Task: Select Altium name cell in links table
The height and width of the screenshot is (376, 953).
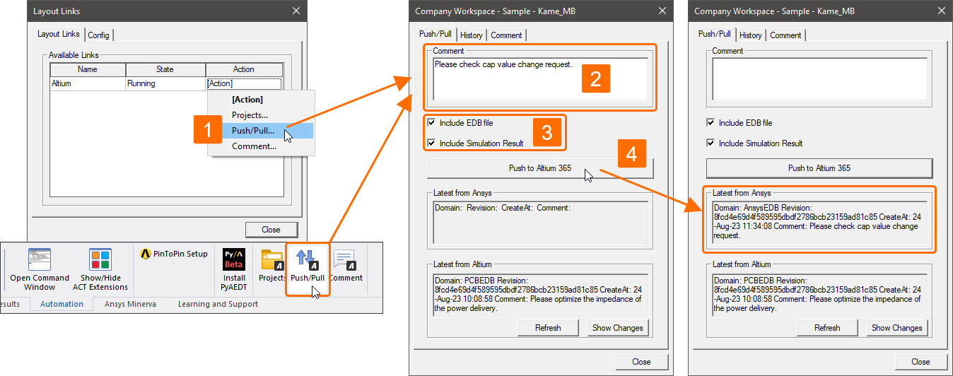Action: tap(88, 83)
